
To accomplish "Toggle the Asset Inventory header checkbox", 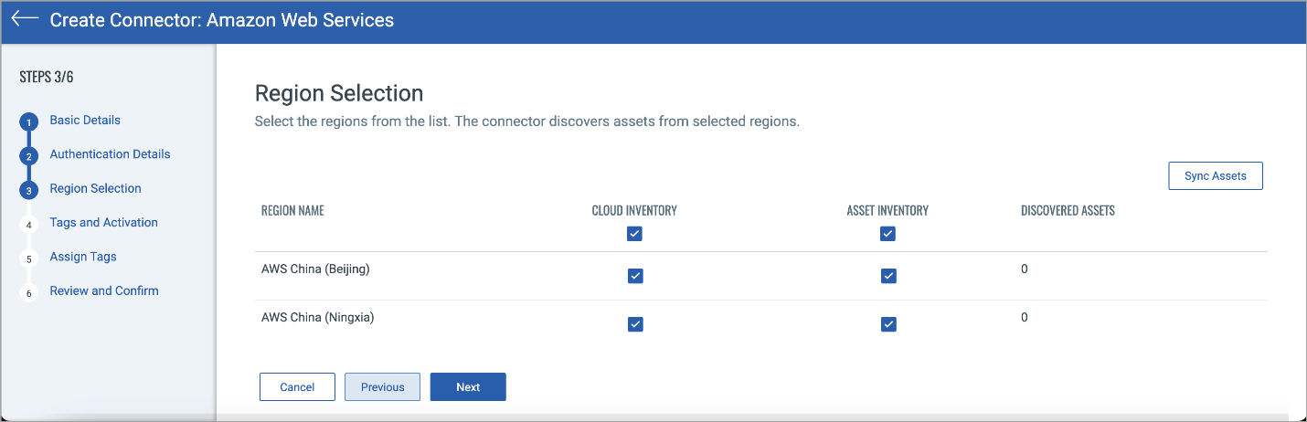I will (887, 234).
